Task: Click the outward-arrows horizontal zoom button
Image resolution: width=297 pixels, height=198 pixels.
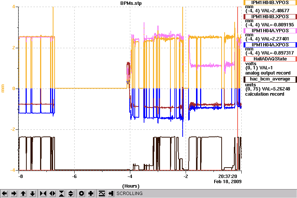Action: point(52,194)
